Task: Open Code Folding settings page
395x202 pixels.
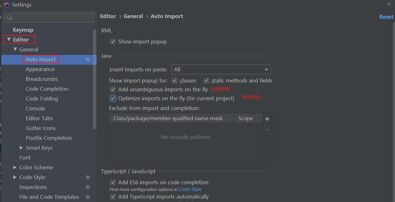Action: [42, 99]
